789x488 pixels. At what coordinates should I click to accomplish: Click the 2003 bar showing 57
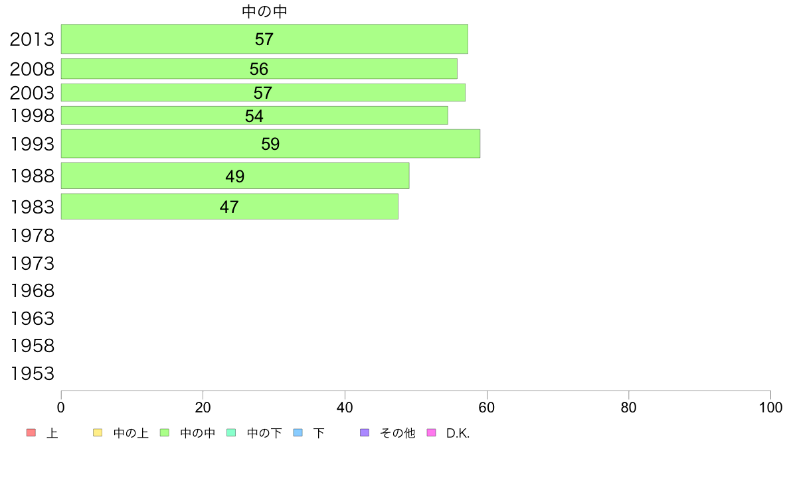pos(263,92)
